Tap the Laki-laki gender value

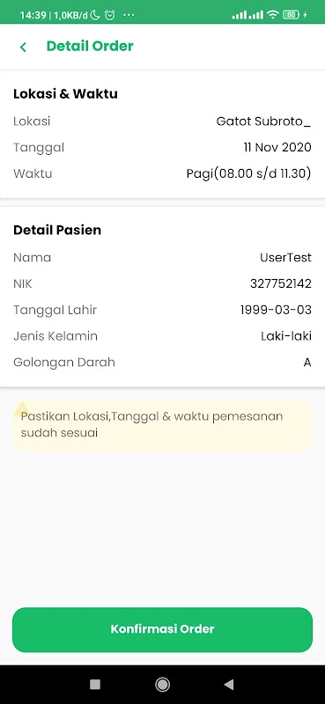click(286, 336)
